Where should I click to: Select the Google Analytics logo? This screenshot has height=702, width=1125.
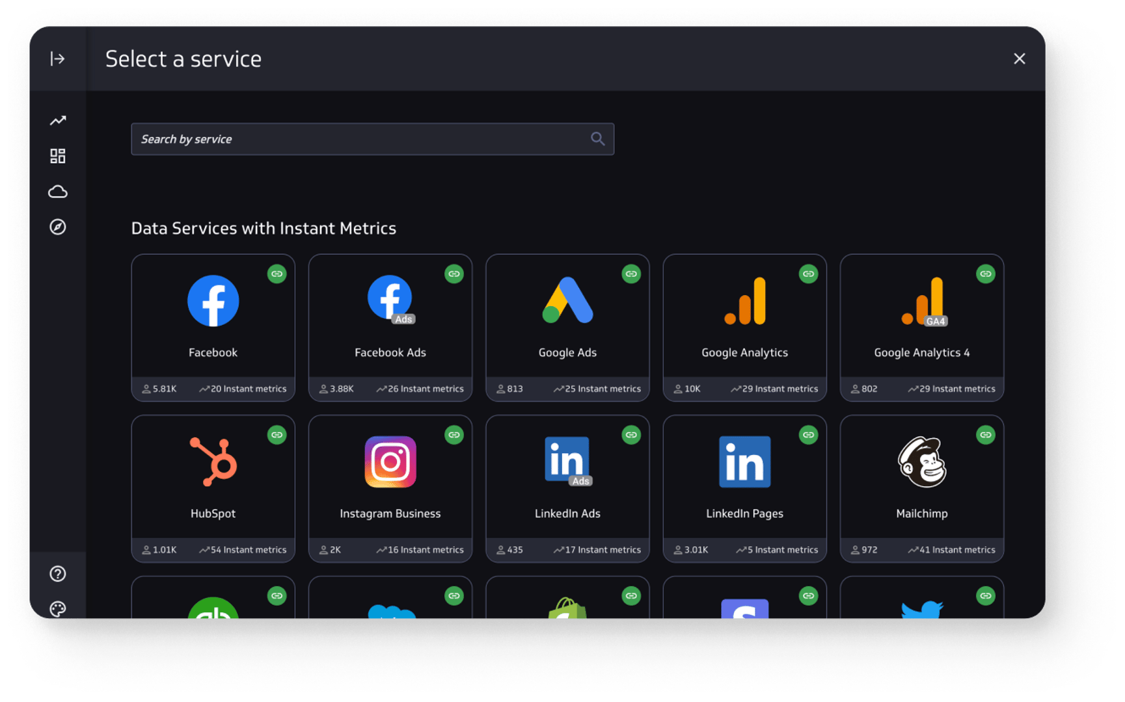tap(745, 301)
